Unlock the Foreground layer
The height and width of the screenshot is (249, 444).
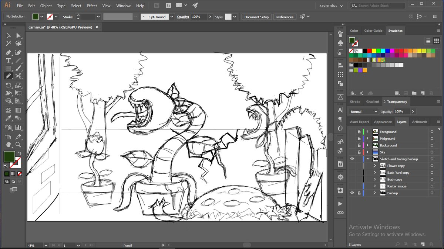tap(359, 132)
